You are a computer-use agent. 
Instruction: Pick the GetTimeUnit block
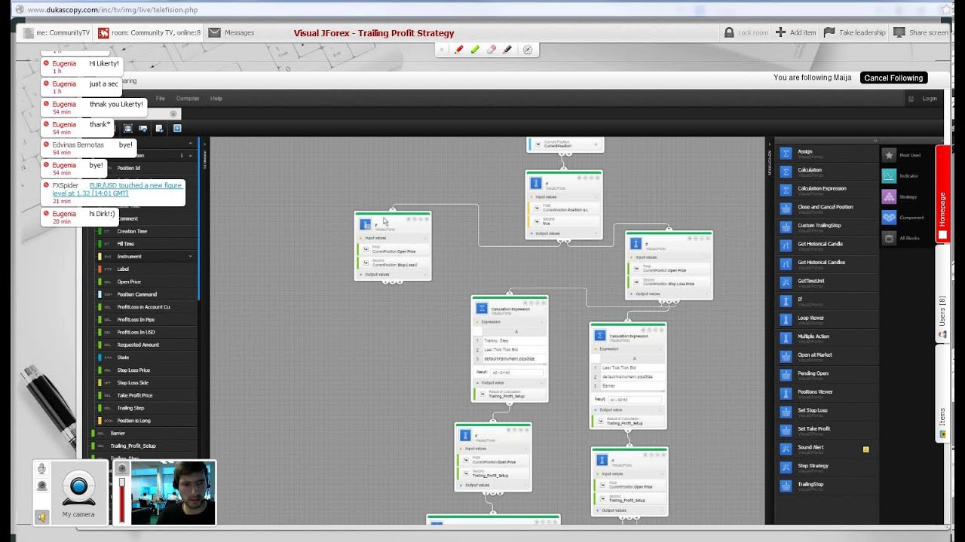click(827, 282)
